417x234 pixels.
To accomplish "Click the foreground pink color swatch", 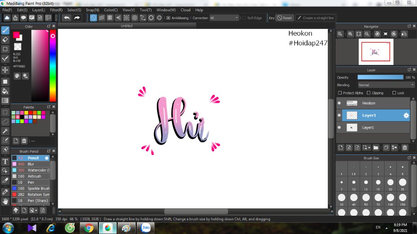I will (16, 35).
